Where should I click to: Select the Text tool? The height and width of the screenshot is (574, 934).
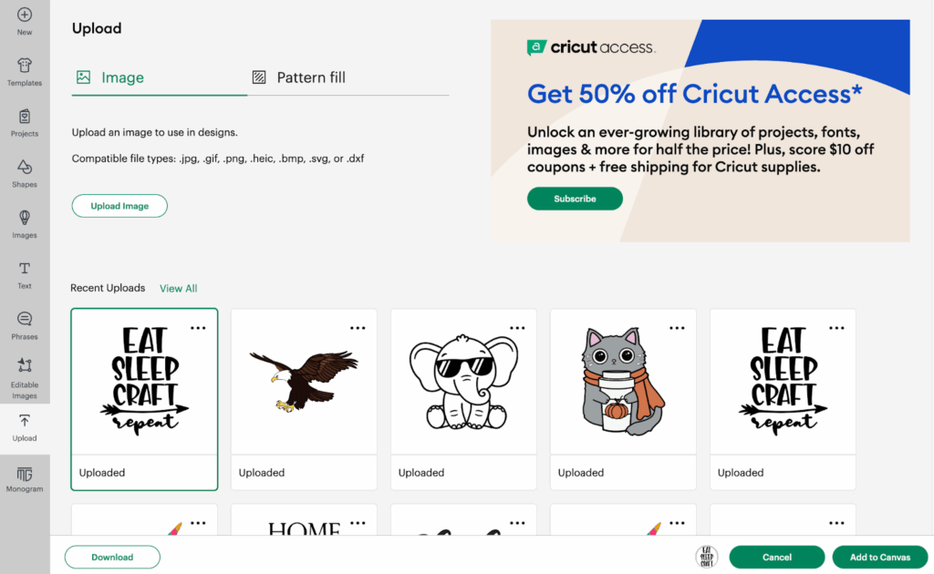coord(25,270)
